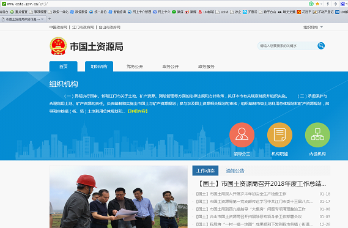Viewport: 348px width, 228px height.
Task: Open the 内设机构 green org-chart icon
Action: coord(317,135)
